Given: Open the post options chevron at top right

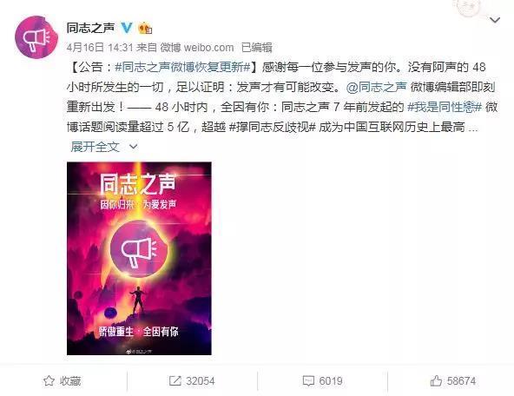Looking at the screenshot, I should coord(494,20).
